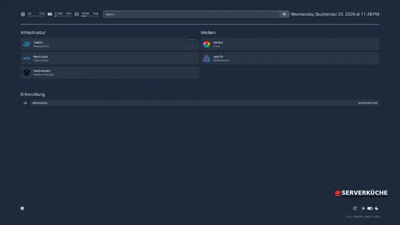The height and width of the screenshot is (225, 400).
Task: Click the date and time text at top
Action: click(x=335, y=14)
